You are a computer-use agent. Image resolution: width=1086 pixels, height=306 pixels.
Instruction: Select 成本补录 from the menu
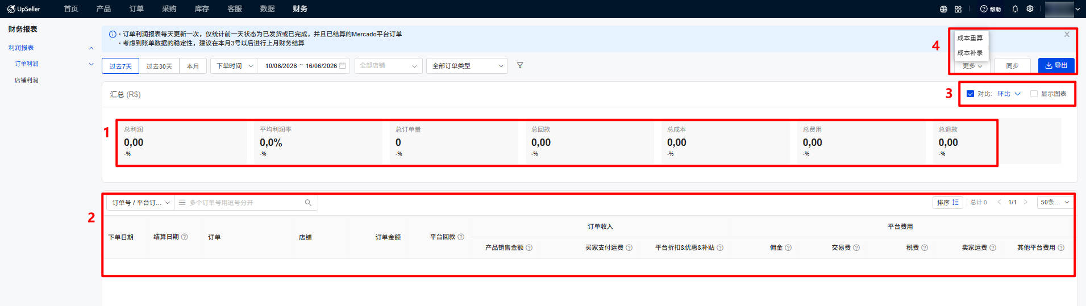(971, 53)
